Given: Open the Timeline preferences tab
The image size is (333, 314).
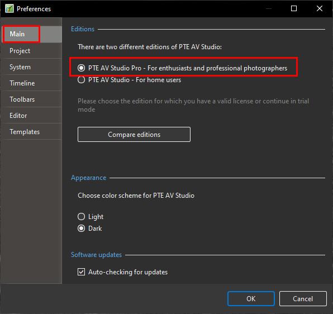Looking at the screenshot, I should [32, 83].
